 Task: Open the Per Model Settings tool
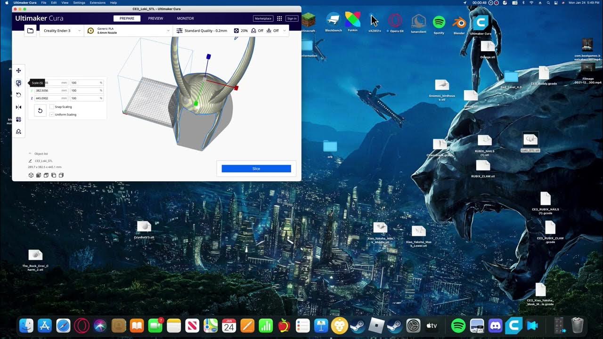click(18, 120)
